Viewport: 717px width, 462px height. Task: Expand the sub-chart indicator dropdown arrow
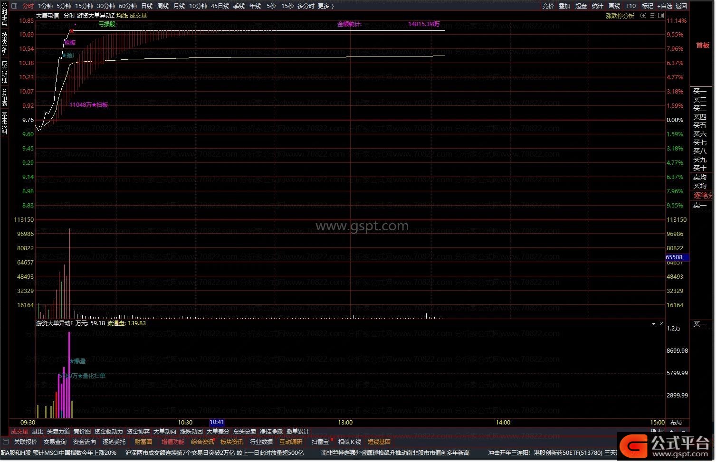[653, 324]
